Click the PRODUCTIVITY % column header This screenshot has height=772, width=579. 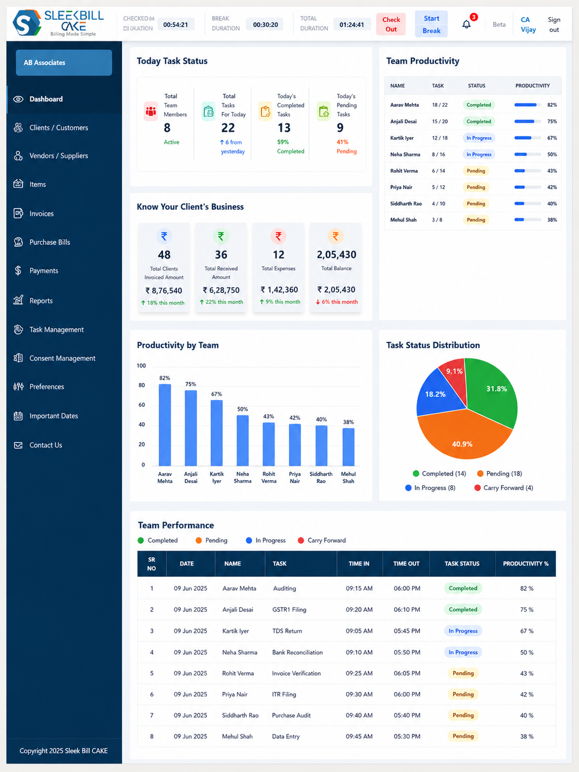(x=526, y=564)
